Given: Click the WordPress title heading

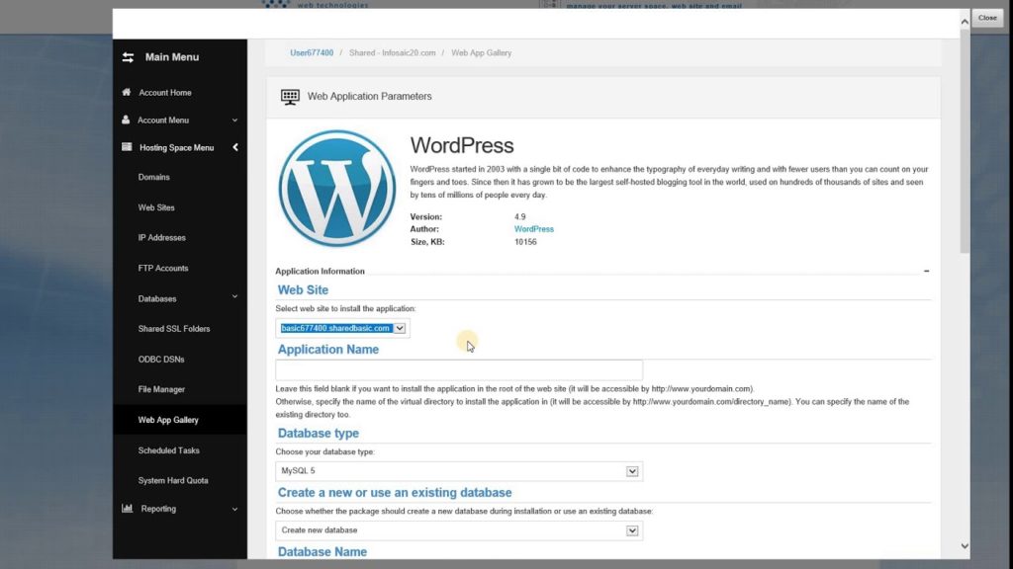Looking at the screenshot, I should click(462, 145).
